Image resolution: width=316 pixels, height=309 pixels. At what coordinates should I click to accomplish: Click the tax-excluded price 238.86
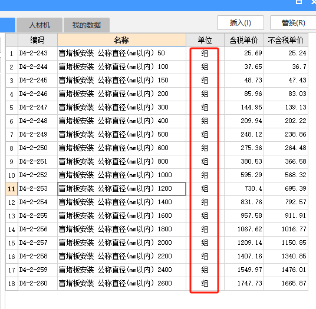point(286,134)
